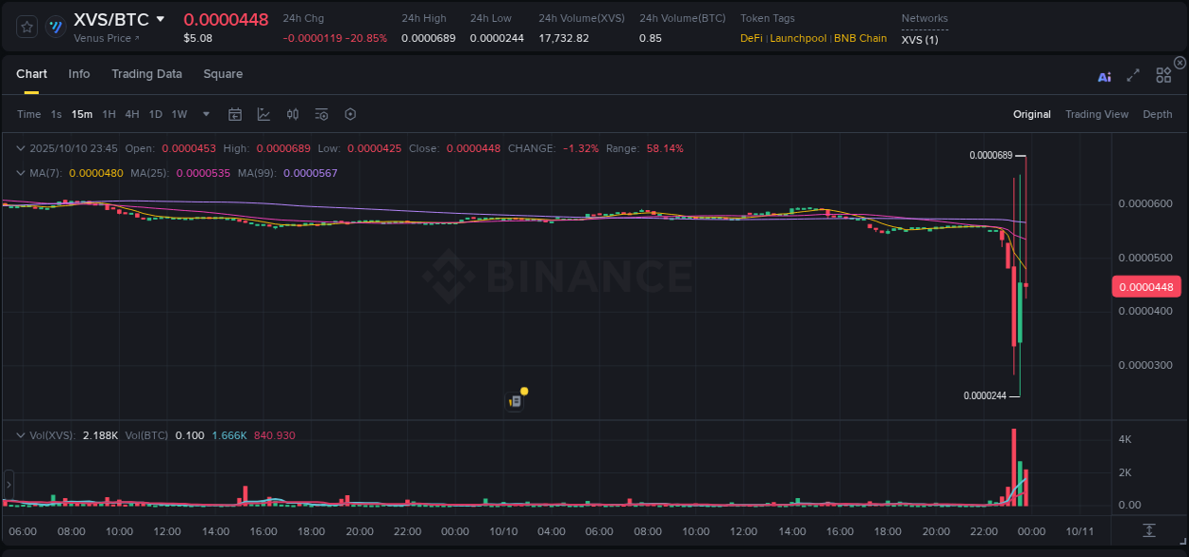
Task: Expand chart to fullscreen with diagonal arrows icon
Action: (1132, 77)
